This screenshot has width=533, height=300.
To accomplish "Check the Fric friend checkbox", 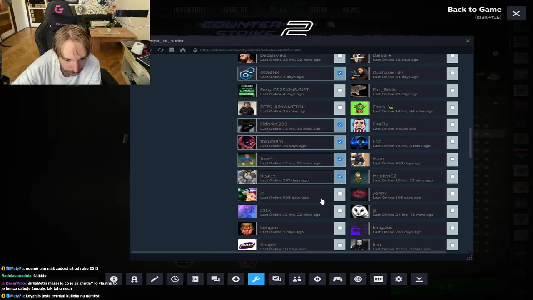I will click(x=452, y=142).
